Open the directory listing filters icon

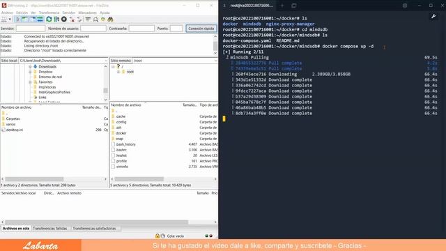89,20
